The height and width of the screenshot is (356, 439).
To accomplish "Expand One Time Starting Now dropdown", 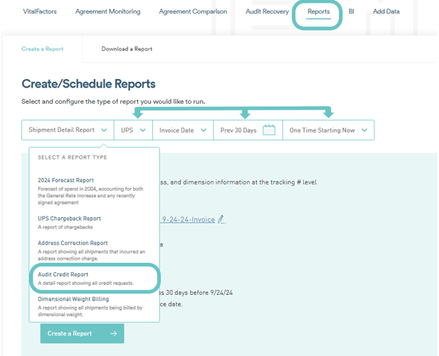I will (329, 130).
